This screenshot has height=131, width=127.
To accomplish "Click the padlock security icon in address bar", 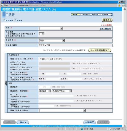I will 119,5.
